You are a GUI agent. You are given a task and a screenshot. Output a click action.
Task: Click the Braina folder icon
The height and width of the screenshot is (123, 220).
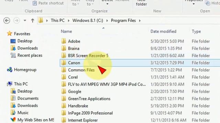tap(64, 48)
